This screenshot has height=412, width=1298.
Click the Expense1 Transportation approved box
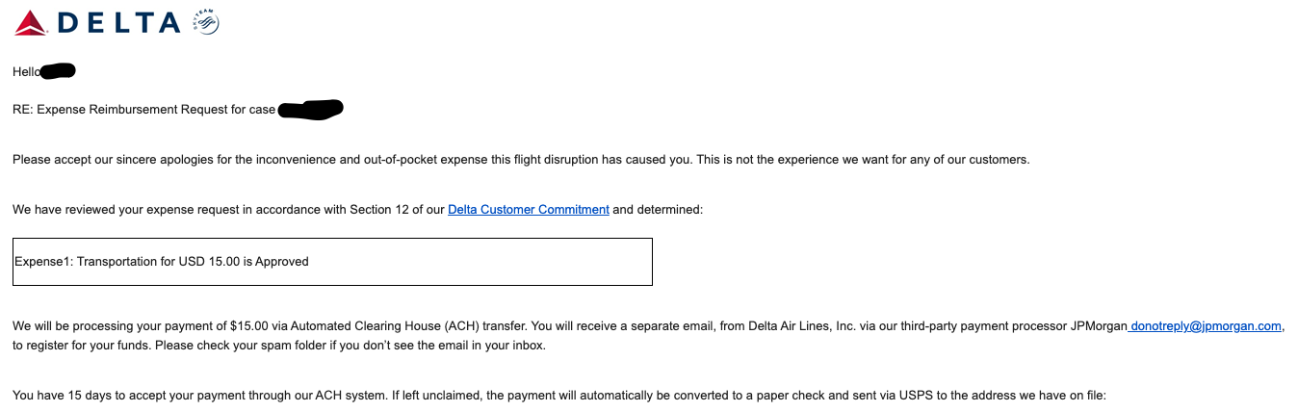point(332,261)
